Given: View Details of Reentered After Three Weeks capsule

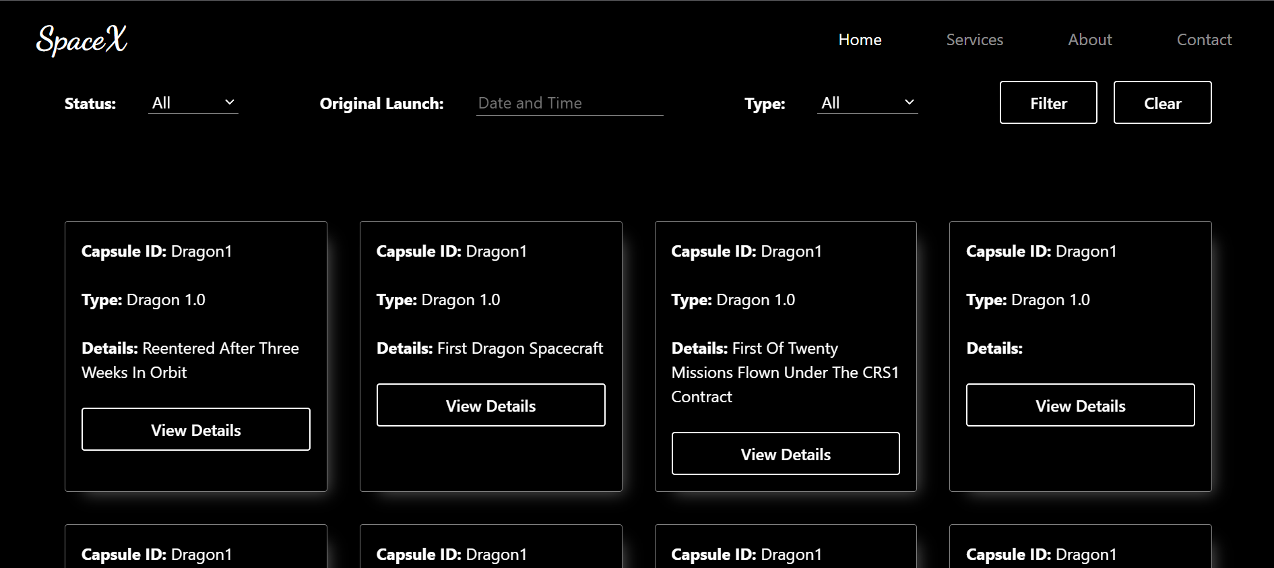Looking at the screenshot, I should point(196,429).
